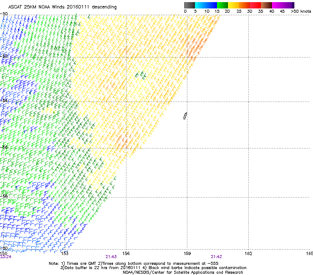Screen dimensions: 313x275
Task: Click the longitude label "153"
Action: [65, 253]
